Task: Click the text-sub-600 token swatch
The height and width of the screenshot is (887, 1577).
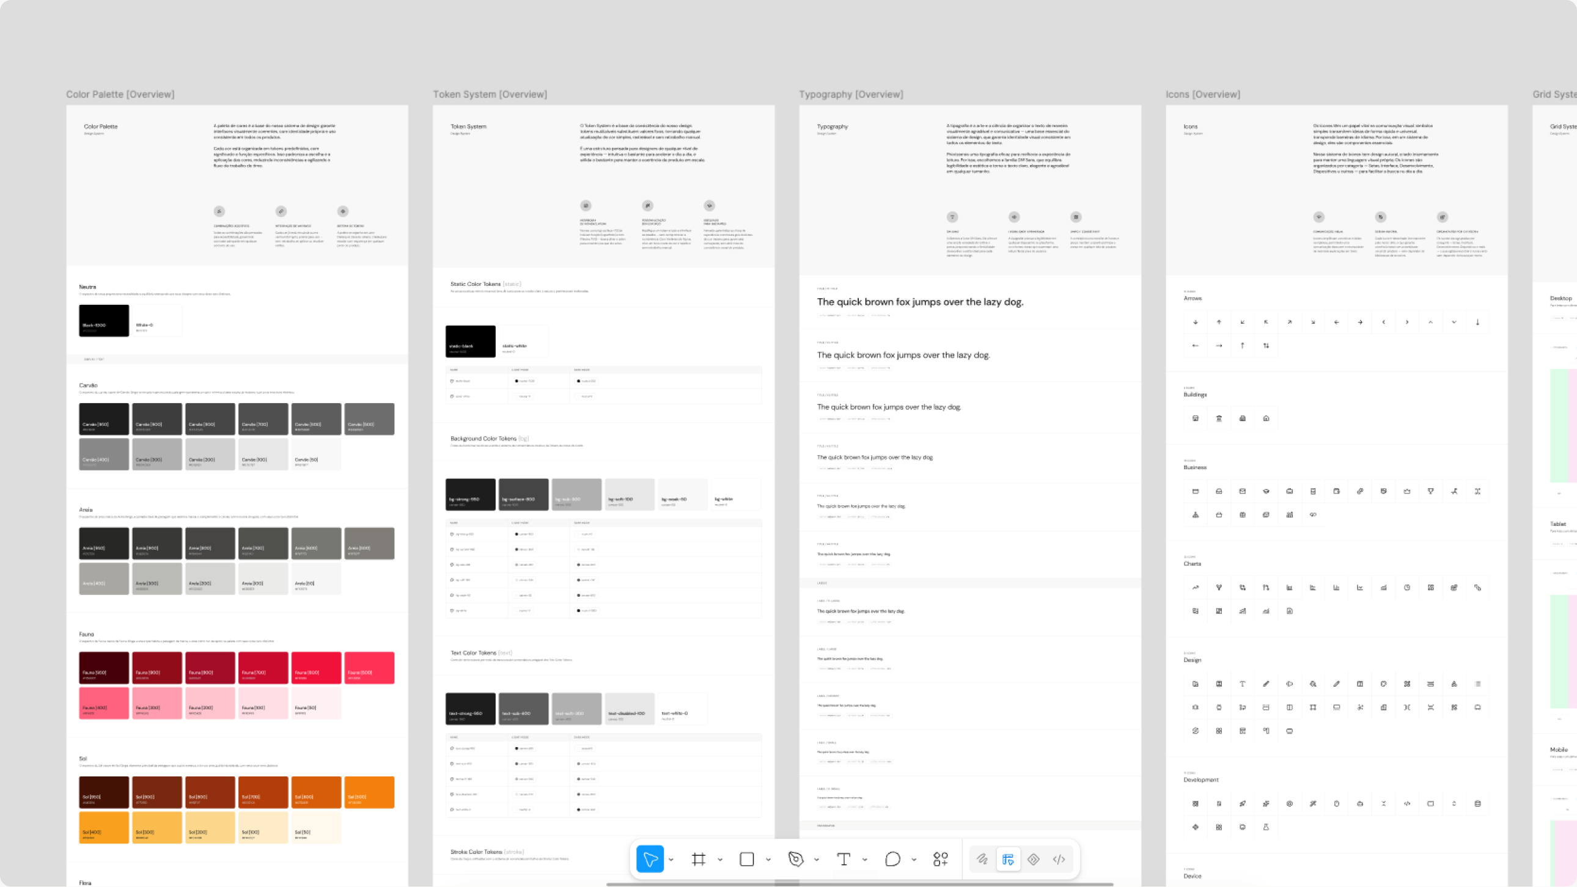Action: click(x=523, y=709)
